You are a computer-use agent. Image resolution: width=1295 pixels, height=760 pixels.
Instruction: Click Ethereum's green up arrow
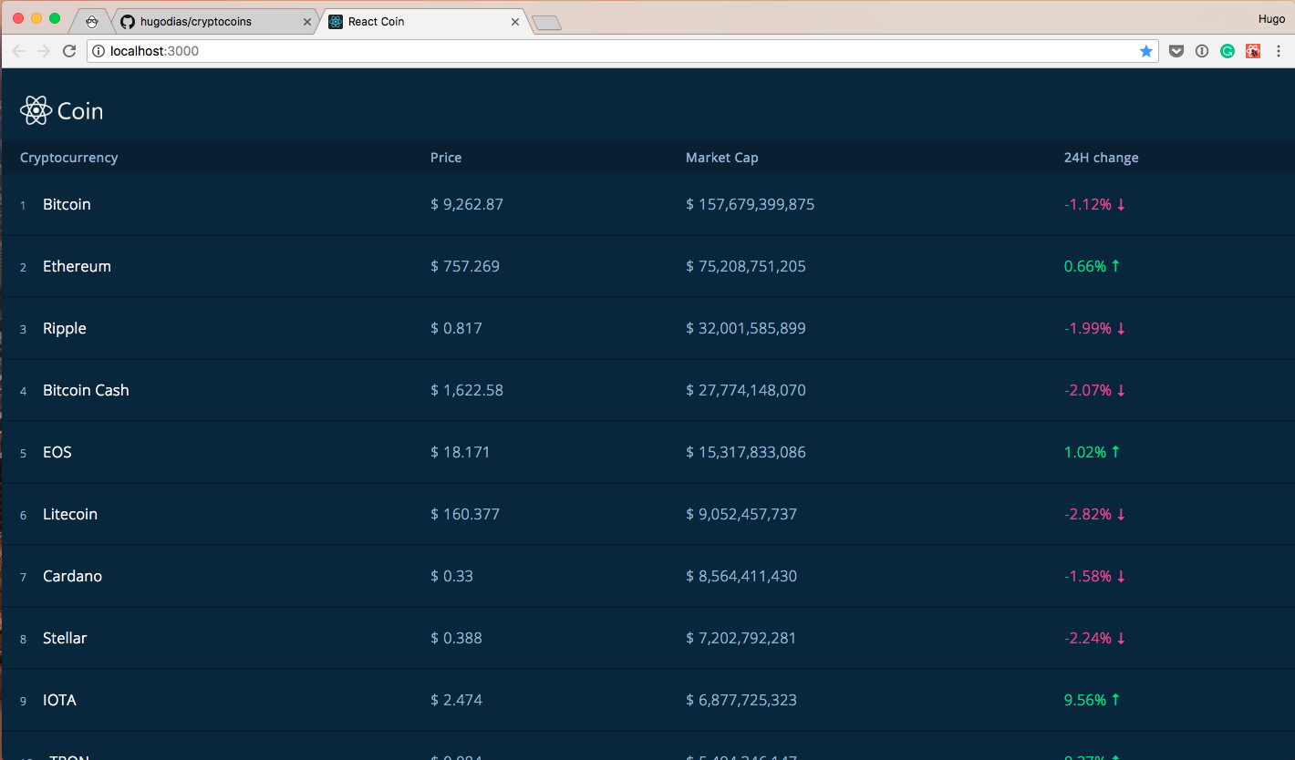pos(1115,266)
